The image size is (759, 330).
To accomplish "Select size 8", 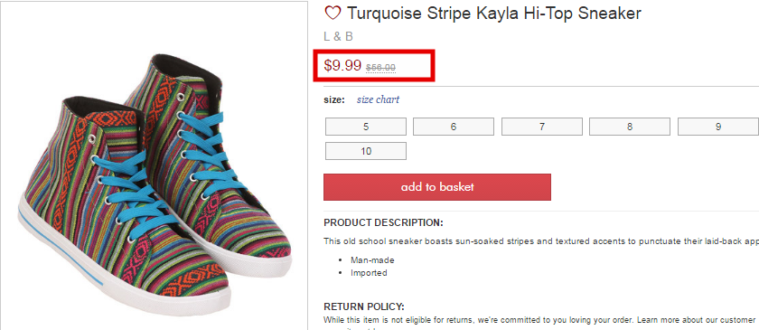I will pos(629,127).
